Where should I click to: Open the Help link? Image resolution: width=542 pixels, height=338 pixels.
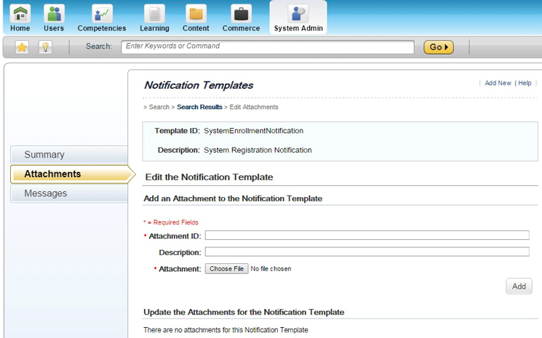(x=525, y=83)
